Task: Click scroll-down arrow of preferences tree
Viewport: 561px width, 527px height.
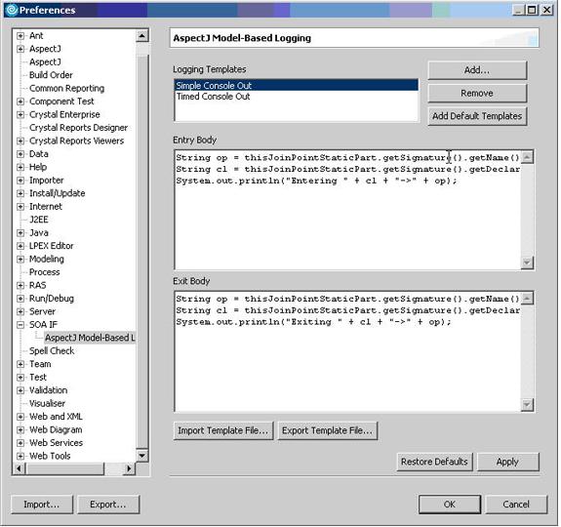Action: tap(142, 456)
